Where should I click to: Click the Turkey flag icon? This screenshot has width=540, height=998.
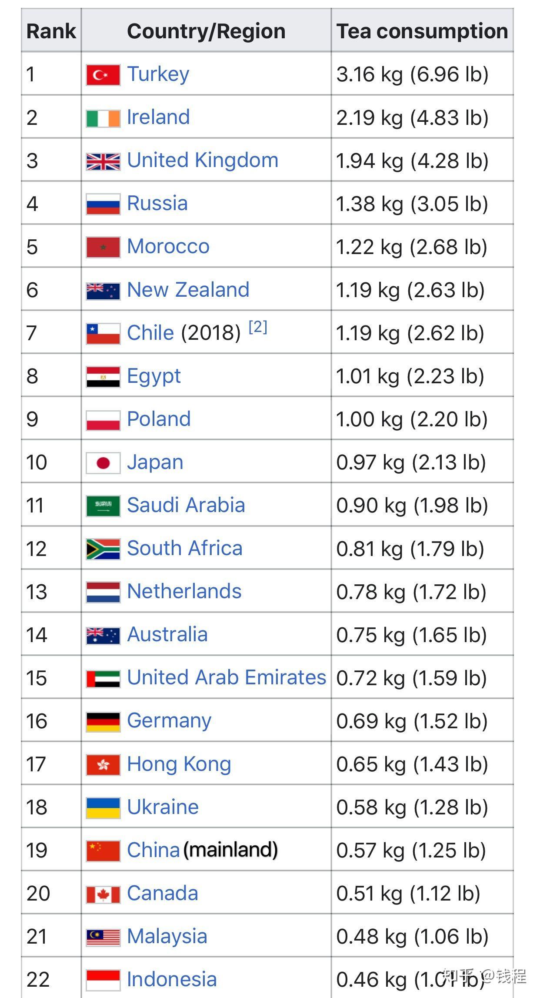pyautogui.click(x=103, y=75)
